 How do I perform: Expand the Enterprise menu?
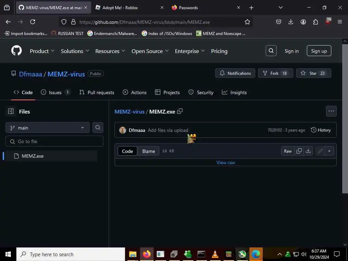[190, 51]
